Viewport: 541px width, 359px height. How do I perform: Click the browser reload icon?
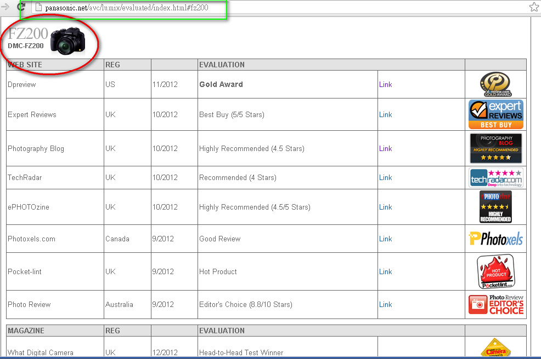pos(21,7)
